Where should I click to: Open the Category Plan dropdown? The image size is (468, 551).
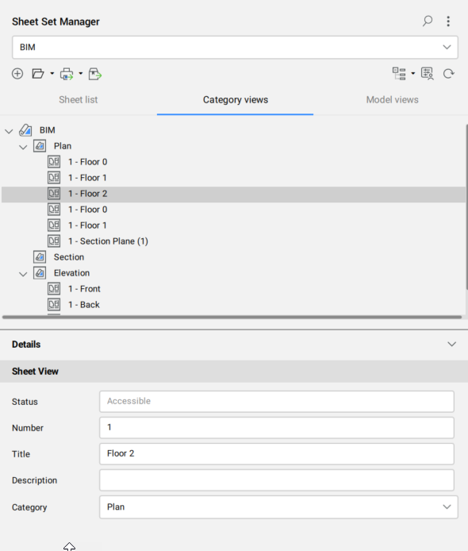click(278, 507)
